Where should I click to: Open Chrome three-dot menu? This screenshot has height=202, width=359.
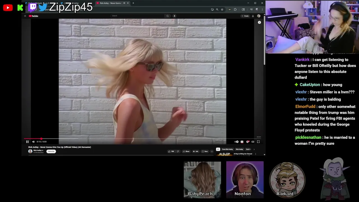click(262, 10)
